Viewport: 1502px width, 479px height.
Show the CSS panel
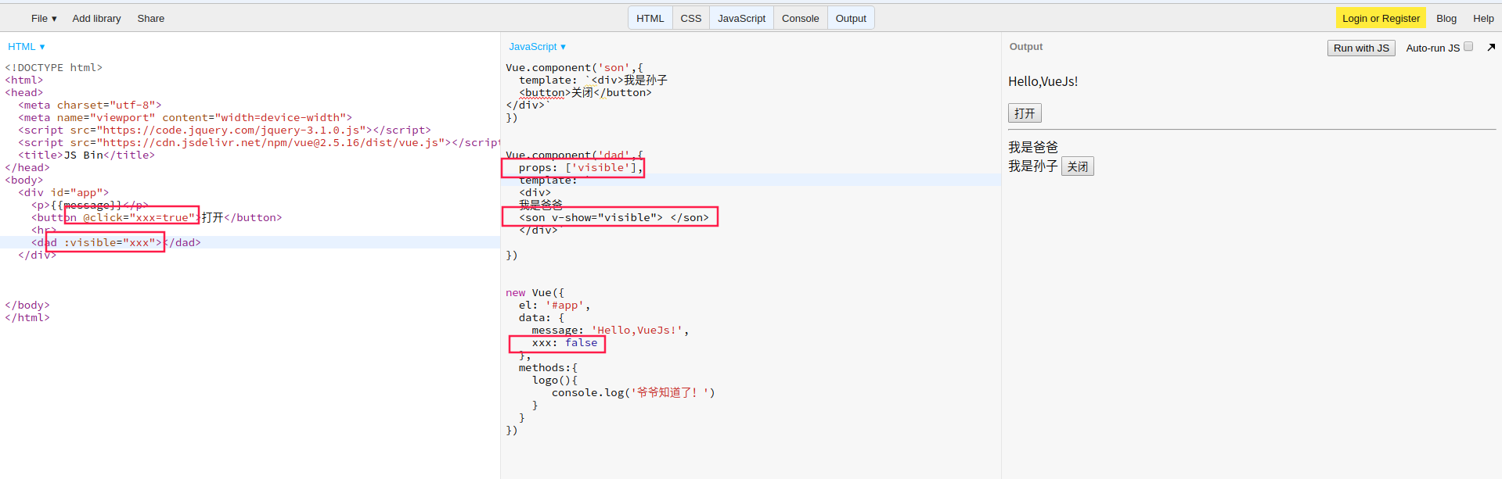(690, 18)
